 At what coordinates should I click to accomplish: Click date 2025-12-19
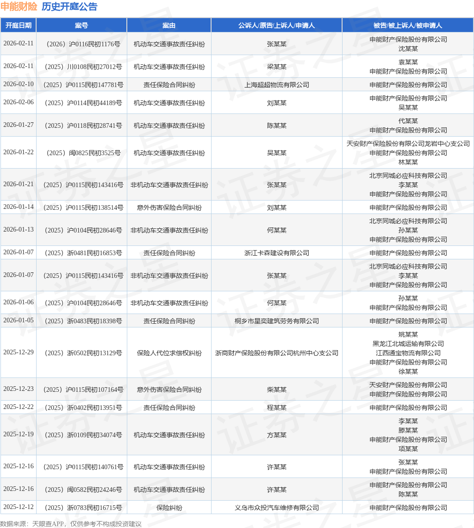[x=19, y=434]
